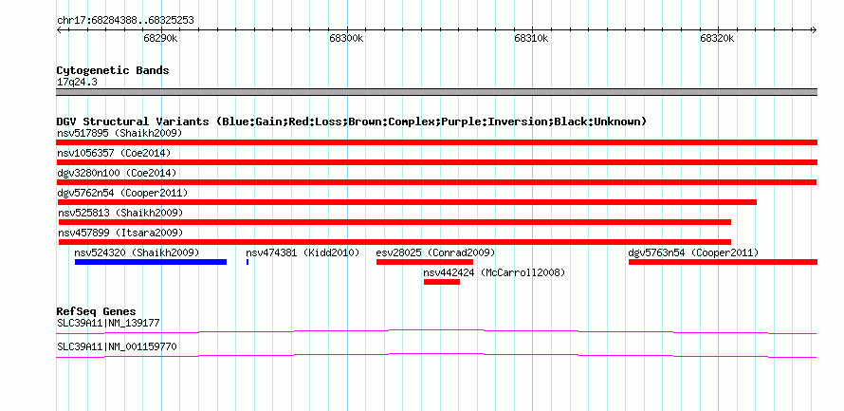The image size is (844, 411).
Task: Open the nsv1056357 (Coe2014) variant label
Action: point(114,153)
